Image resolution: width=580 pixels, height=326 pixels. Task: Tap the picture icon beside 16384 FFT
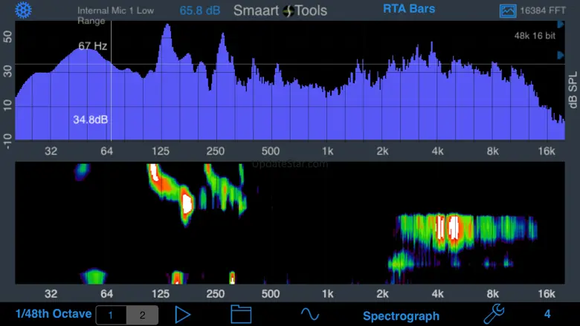[508, 10]
